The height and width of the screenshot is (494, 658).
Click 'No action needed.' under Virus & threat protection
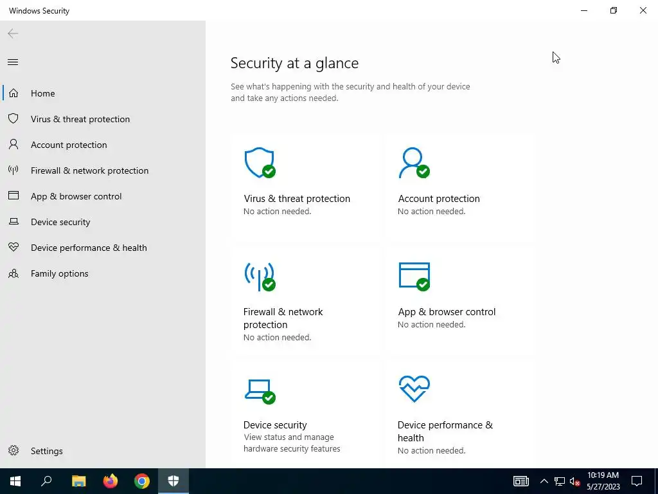click(278, 211)
